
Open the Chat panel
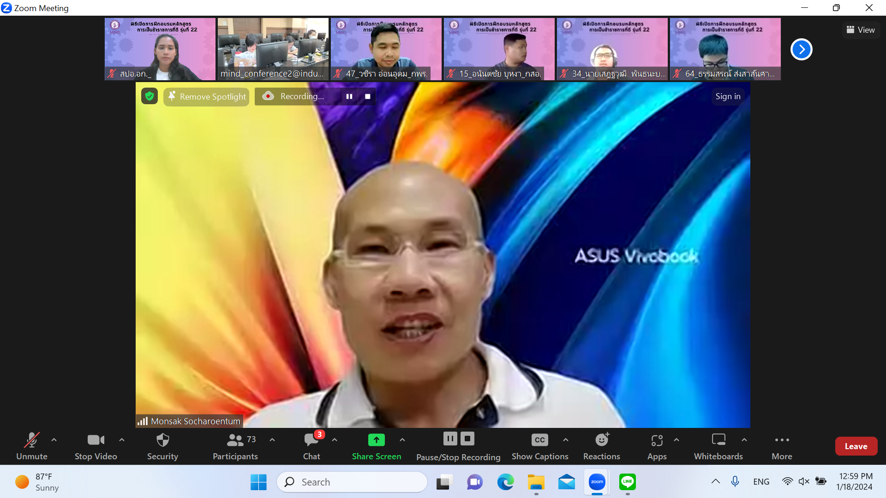click(x=311, y=445)
